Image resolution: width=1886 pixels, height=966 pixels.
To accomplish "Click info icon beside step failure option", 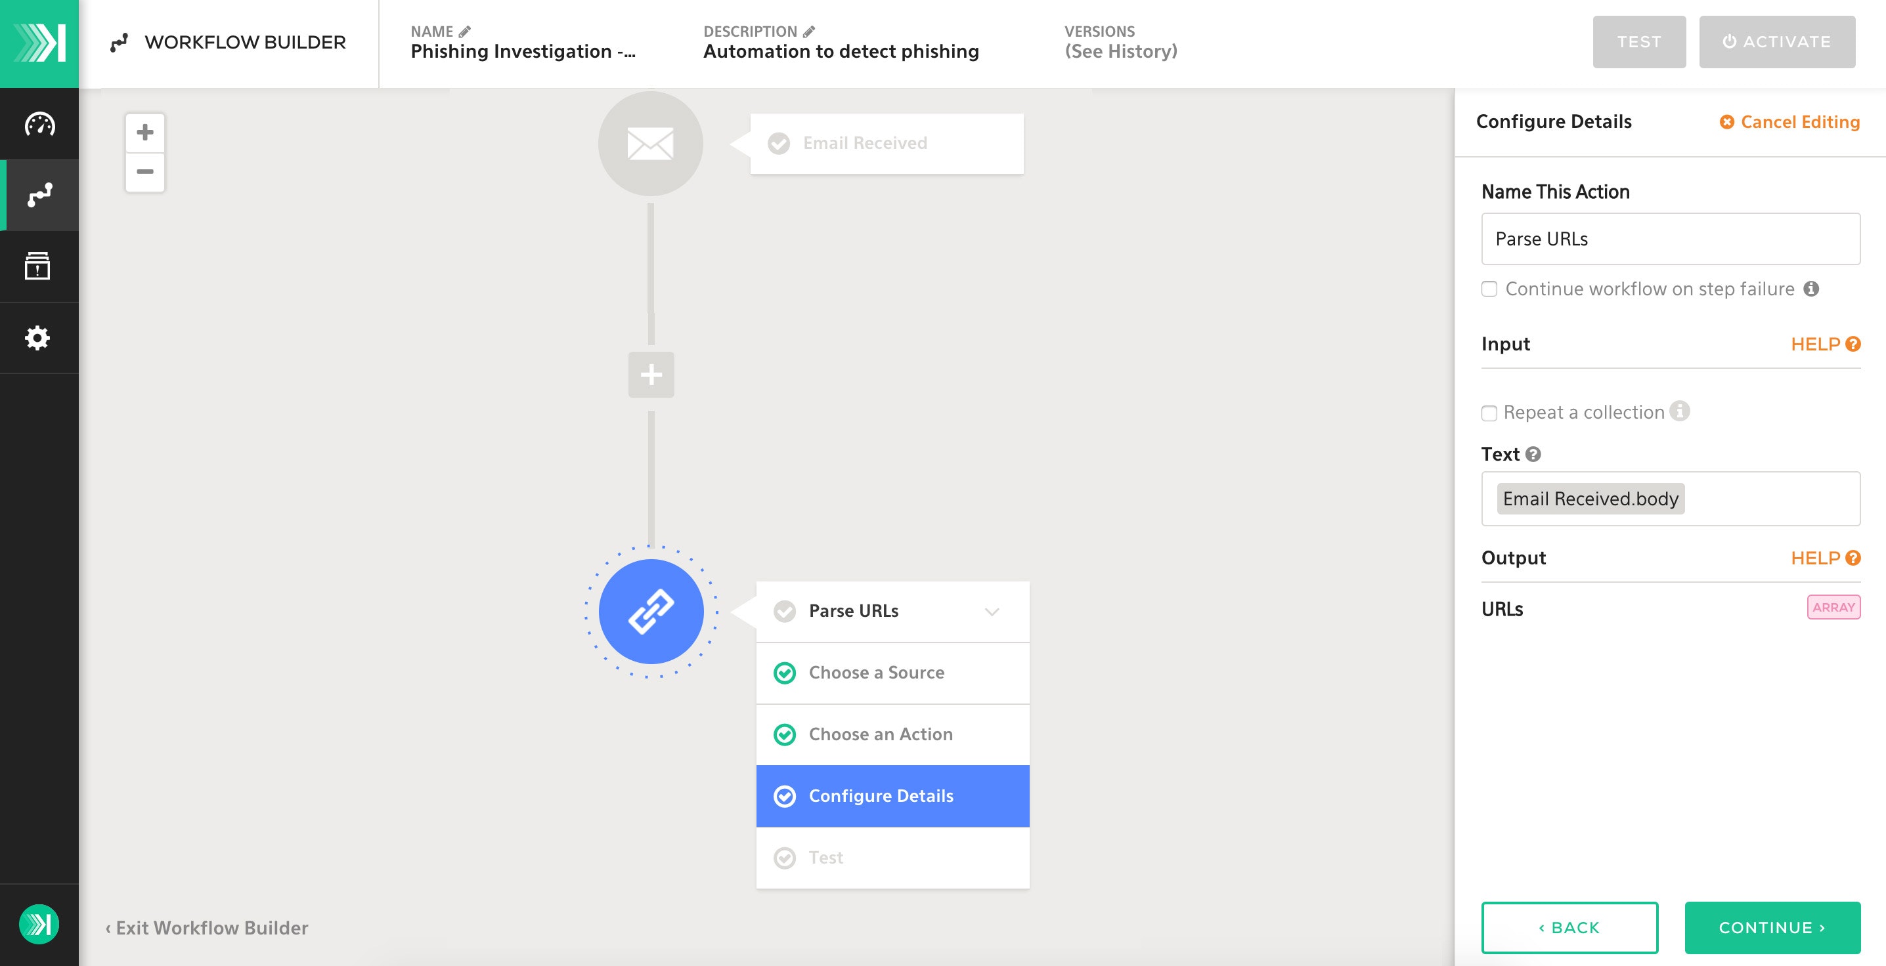I will point(1810,288).
